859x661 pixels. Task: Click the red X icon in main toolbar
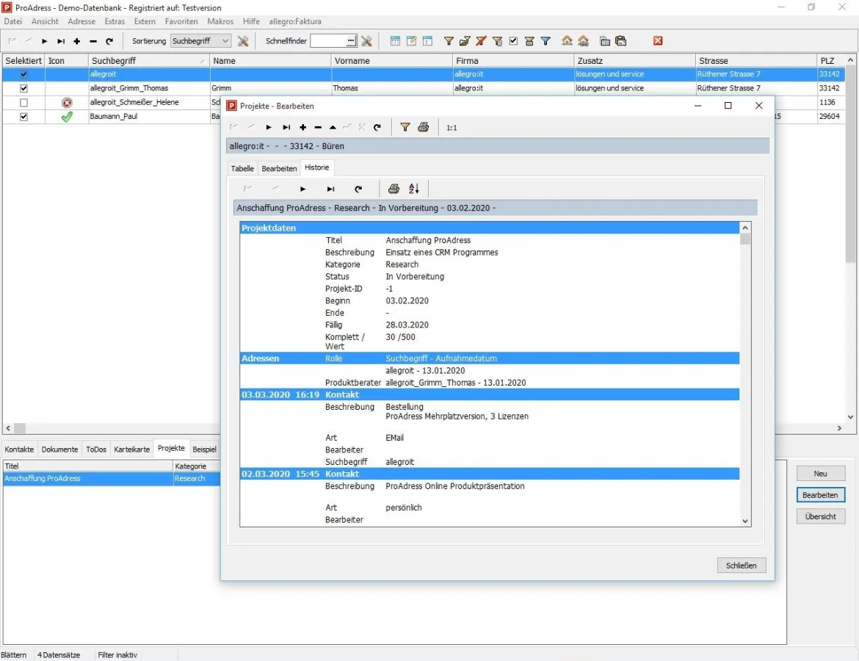(658, 41)
